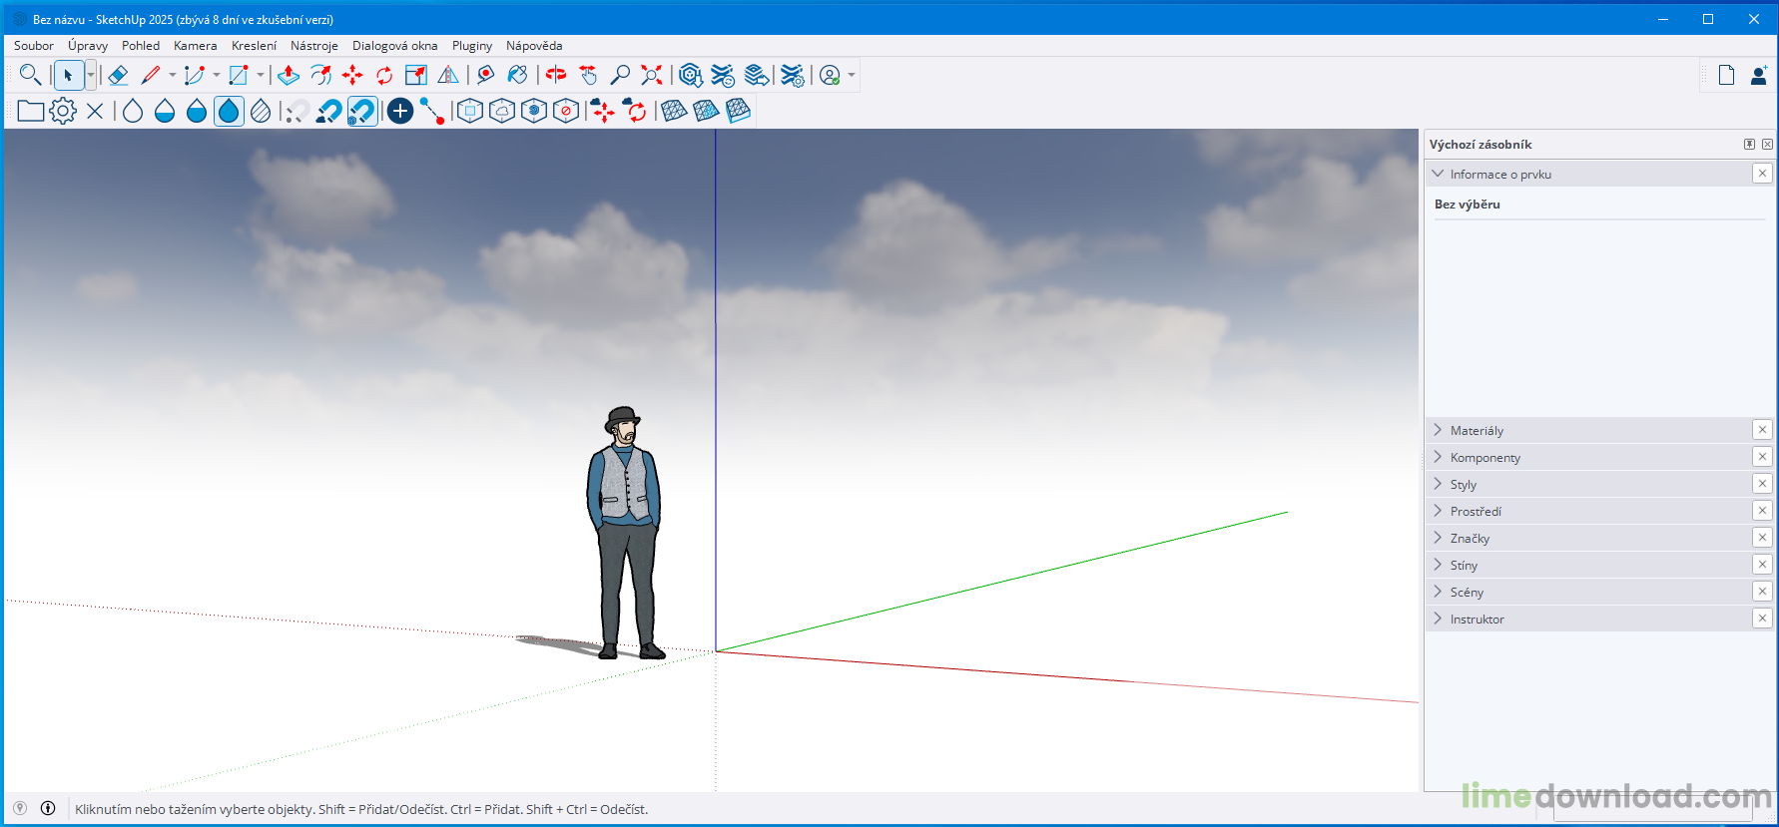This screenshot has width=1779, height=827.
Task: Close the Styly panel with its X
Action: 1762,484
